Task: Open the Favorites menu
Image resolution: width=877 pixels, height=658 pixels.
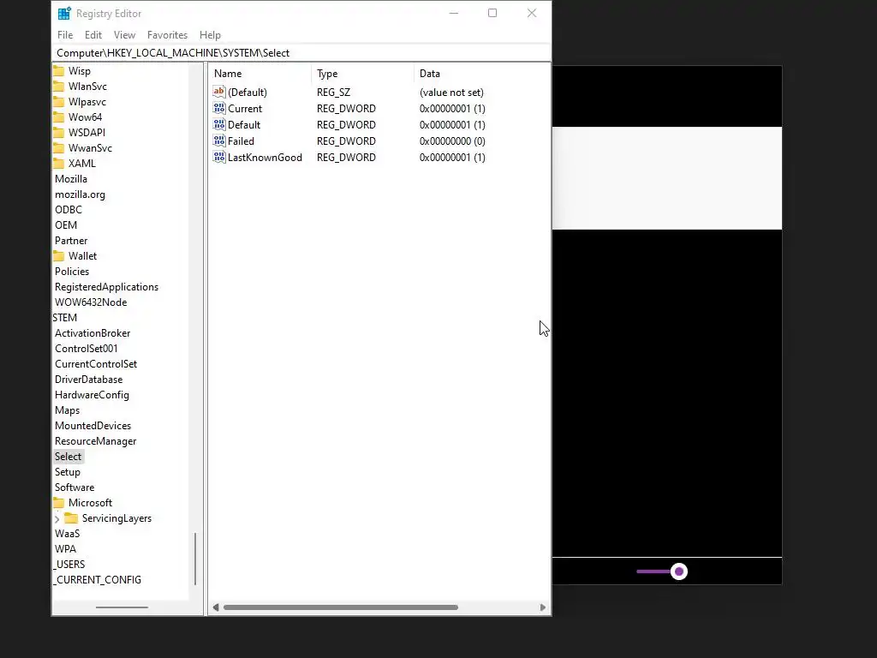Action: pyautogui.click(x=167, y=34)
